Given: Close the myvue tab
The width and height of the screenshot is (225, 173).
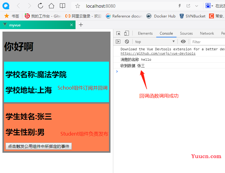Looking at the screenshot, I should [72, 25].
